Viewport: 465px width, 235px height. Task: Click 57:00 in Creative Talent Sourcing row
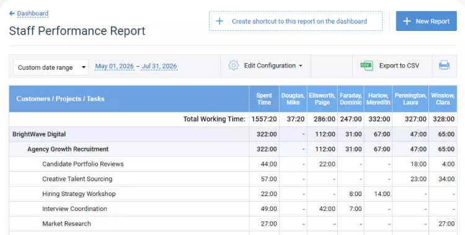268,179
